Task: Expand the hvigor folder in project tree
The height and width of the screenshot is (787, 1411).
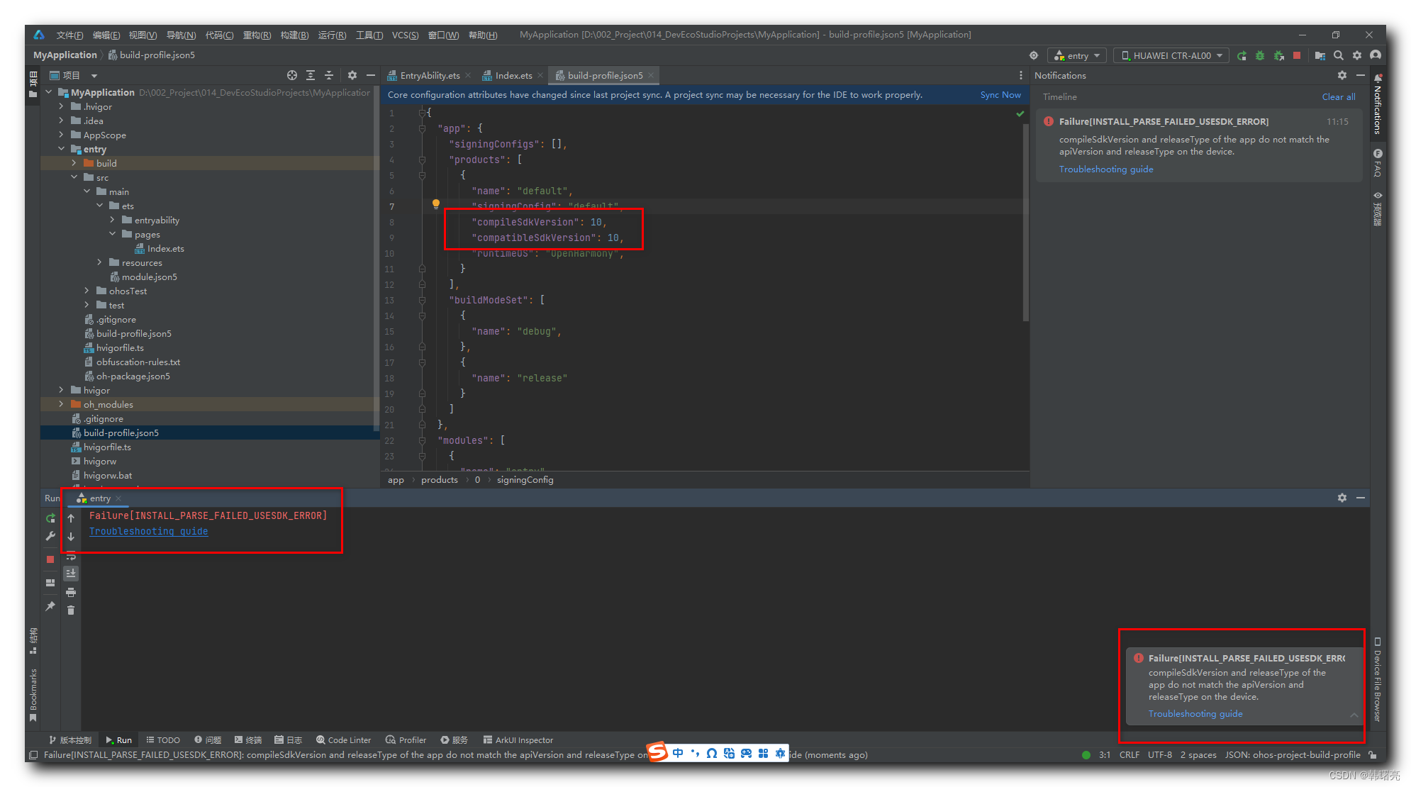Action: [x=62, y=390]
